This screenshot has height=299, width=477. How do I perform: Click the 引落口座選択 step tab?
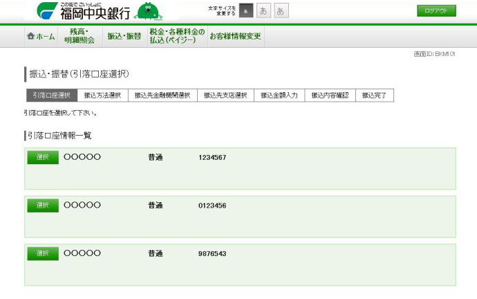(x=50, y=96)
